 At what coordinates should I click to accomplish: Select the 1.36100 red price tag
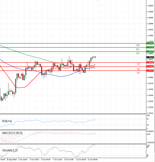click(x=150, y=67)
